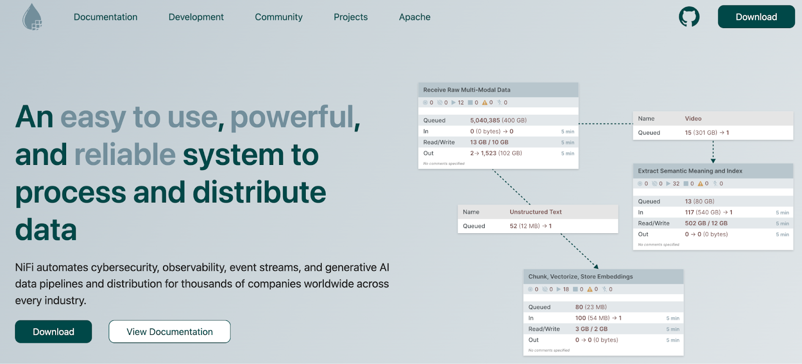
Task: Click the Unstructured Text connection name
Action: 535,212
